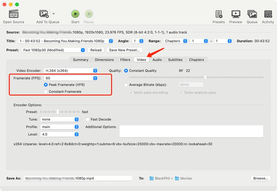
Task: Enable the Fast Decode checkbox
Action: pos(88,120)
